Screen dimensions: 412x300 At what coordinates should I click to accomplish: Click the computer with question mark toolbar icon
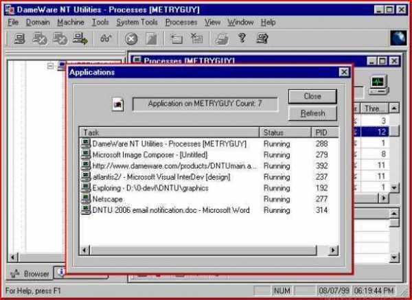262,38
